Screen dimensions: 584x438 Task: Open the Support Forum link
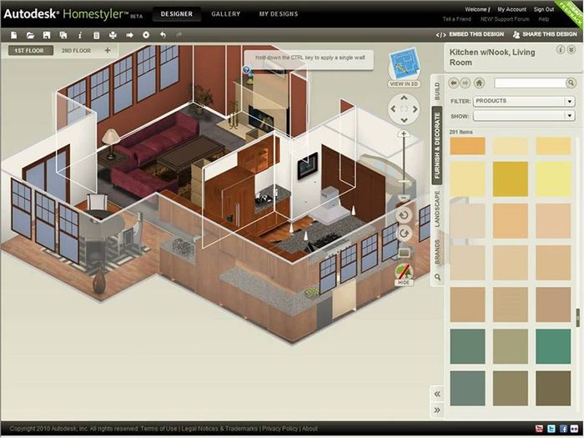[505, 19]
